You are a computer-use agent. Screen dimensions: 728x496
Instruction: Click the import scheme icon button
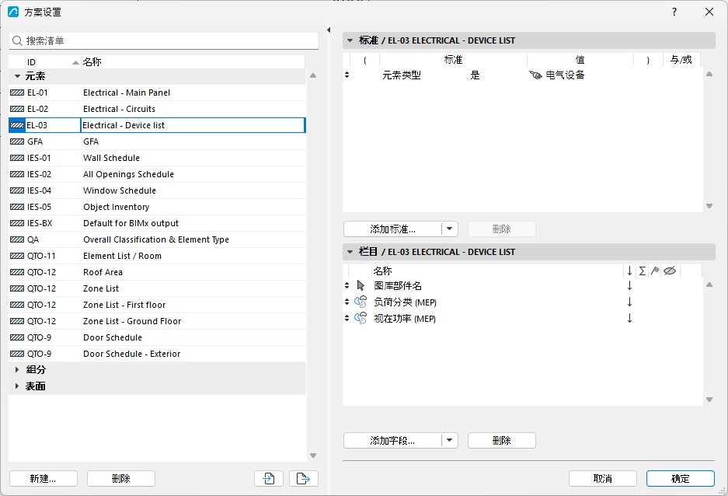(x=269, y=478)
